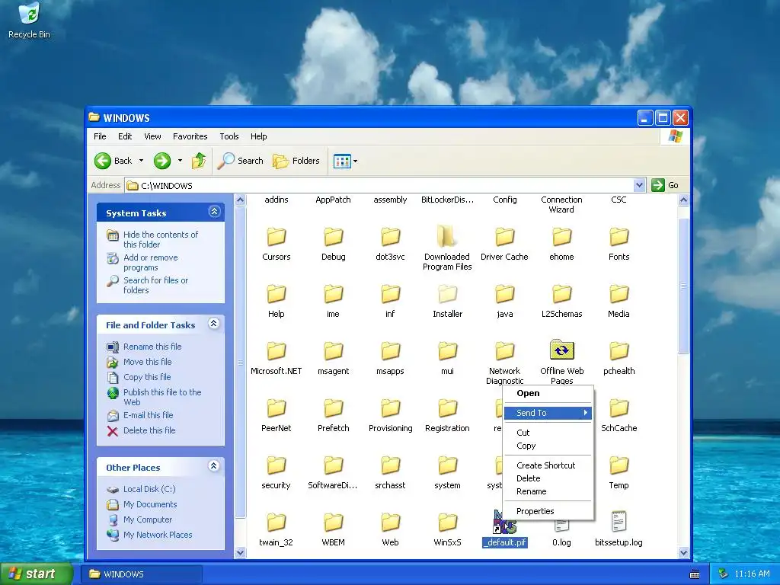This screenshot has height=585, width=780.
Task: Click Delete this file link
Action: click(149, 430)
